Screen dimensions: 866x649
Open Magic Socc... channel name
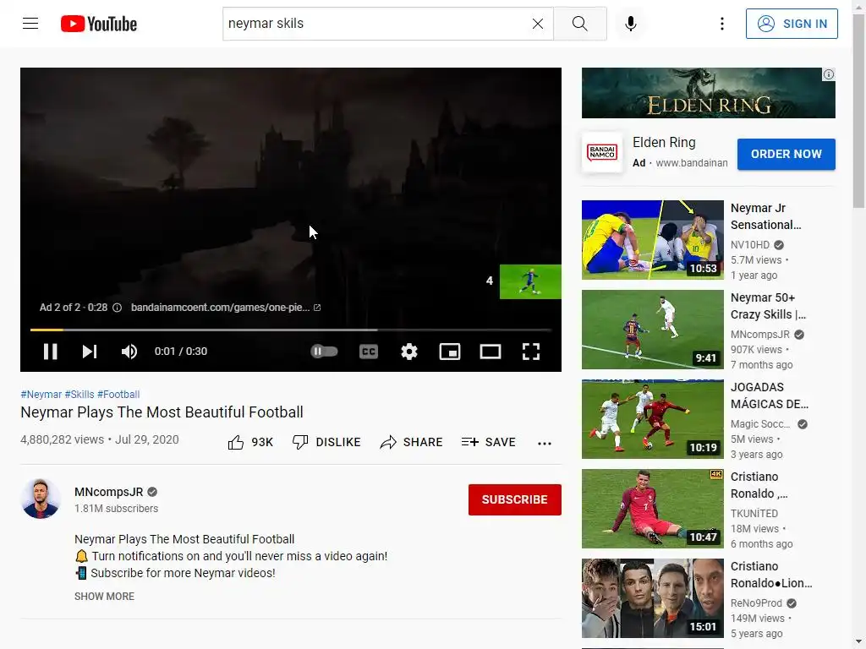[x=760, y=424]
